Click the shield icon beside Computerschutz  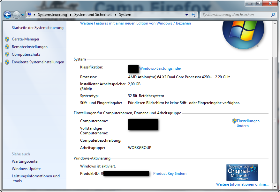tap(7, 54)
